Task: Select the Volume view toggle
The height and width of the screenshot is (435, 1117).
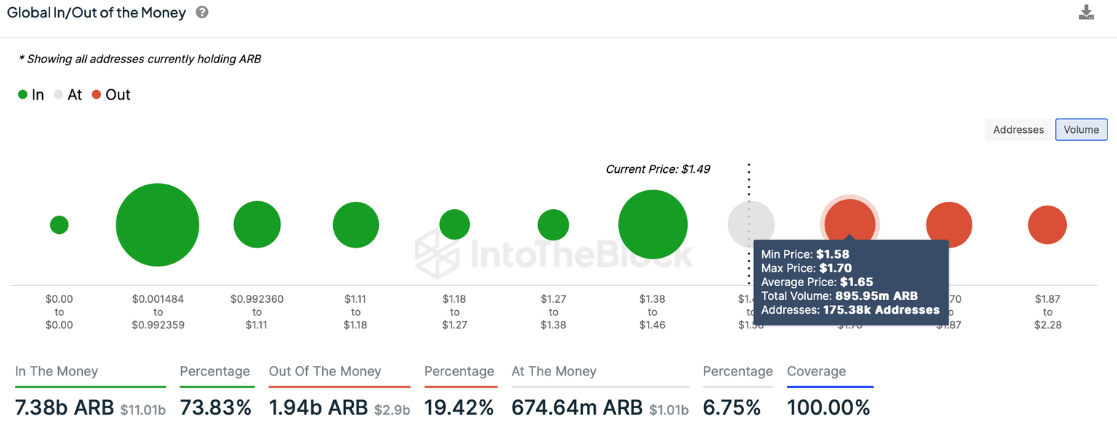Action: coord(1081,129)
